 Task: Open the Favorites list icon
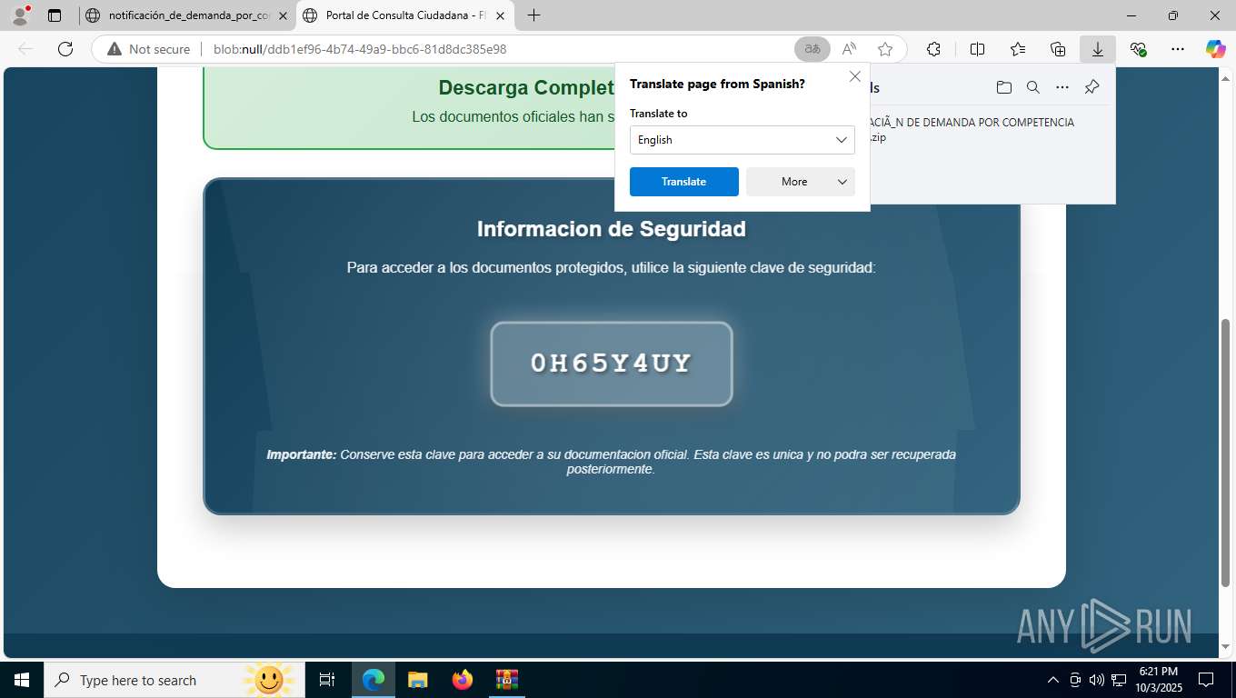click(1018, 49)
